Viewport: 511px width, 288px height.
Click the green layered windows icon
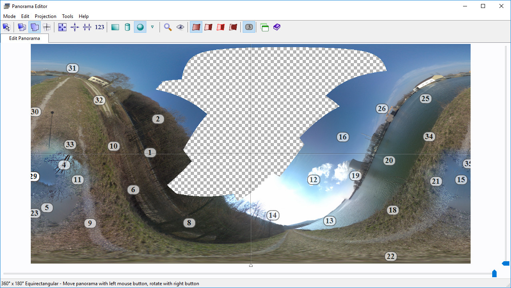point(264,27)
